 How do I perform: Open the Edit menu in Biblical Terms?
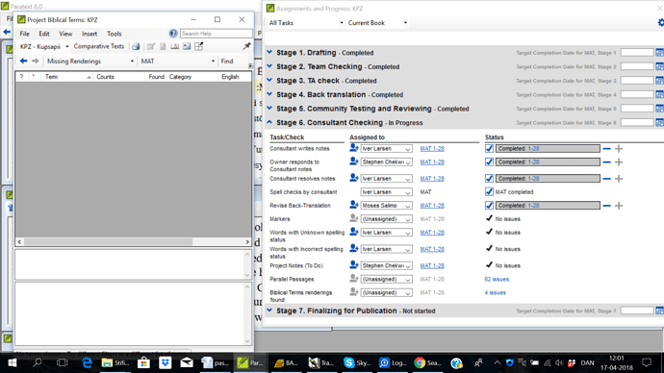(44, 34)
